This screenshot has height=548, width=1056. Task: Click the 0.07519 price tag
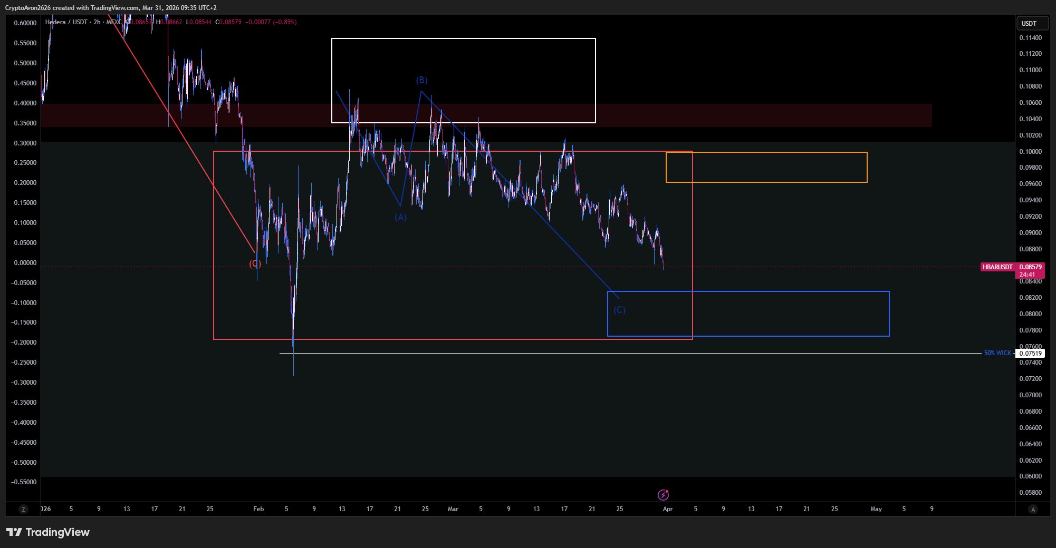[1030, 353]
